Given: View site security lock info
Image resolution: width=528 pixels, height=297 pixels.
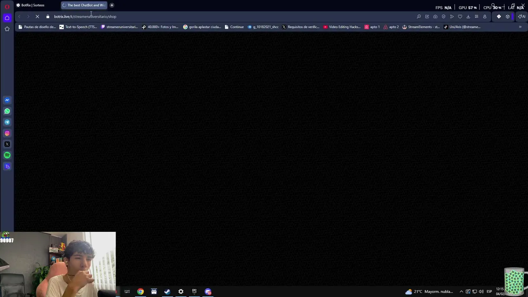Looking at the screenshot, I should point(48,16).
